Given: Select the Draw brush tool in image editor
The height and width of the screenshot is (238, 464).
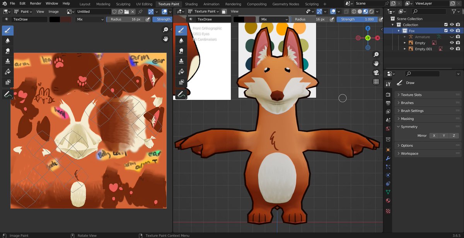Looking at the screenshot, I should click(8, 30).
